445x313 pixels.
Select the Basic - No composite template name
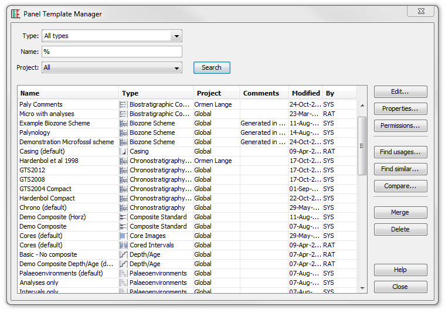48,254
